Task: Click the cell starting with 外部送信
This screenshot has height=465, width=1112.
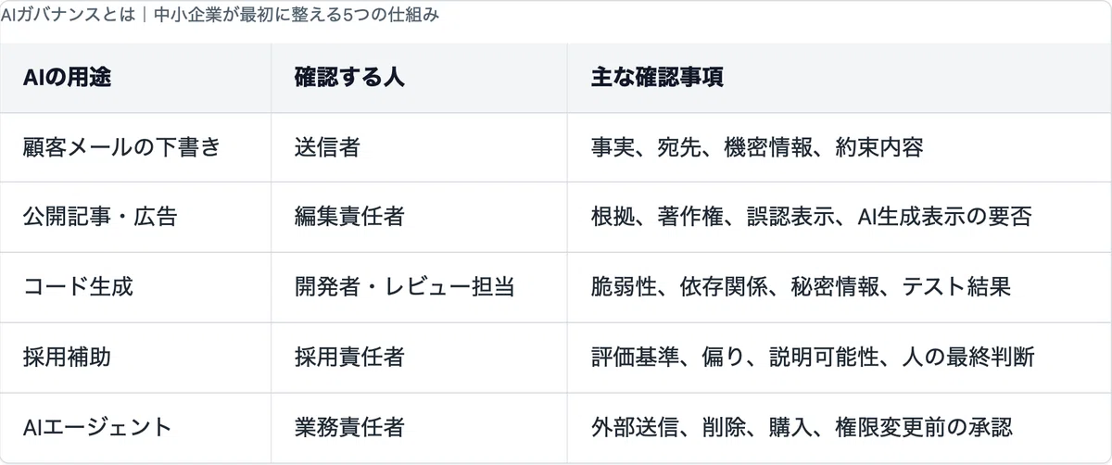Action: [x=839, y=426]
